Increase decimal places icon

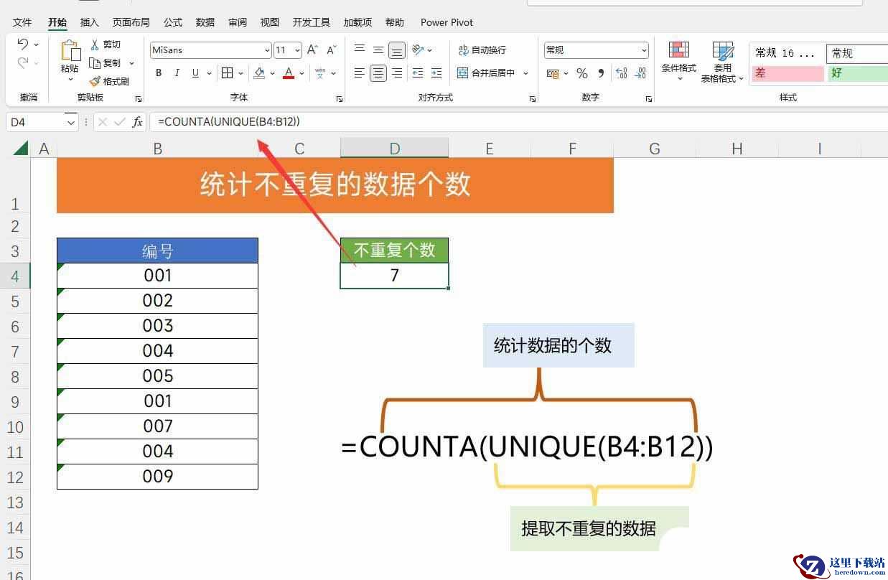point(622,73)
